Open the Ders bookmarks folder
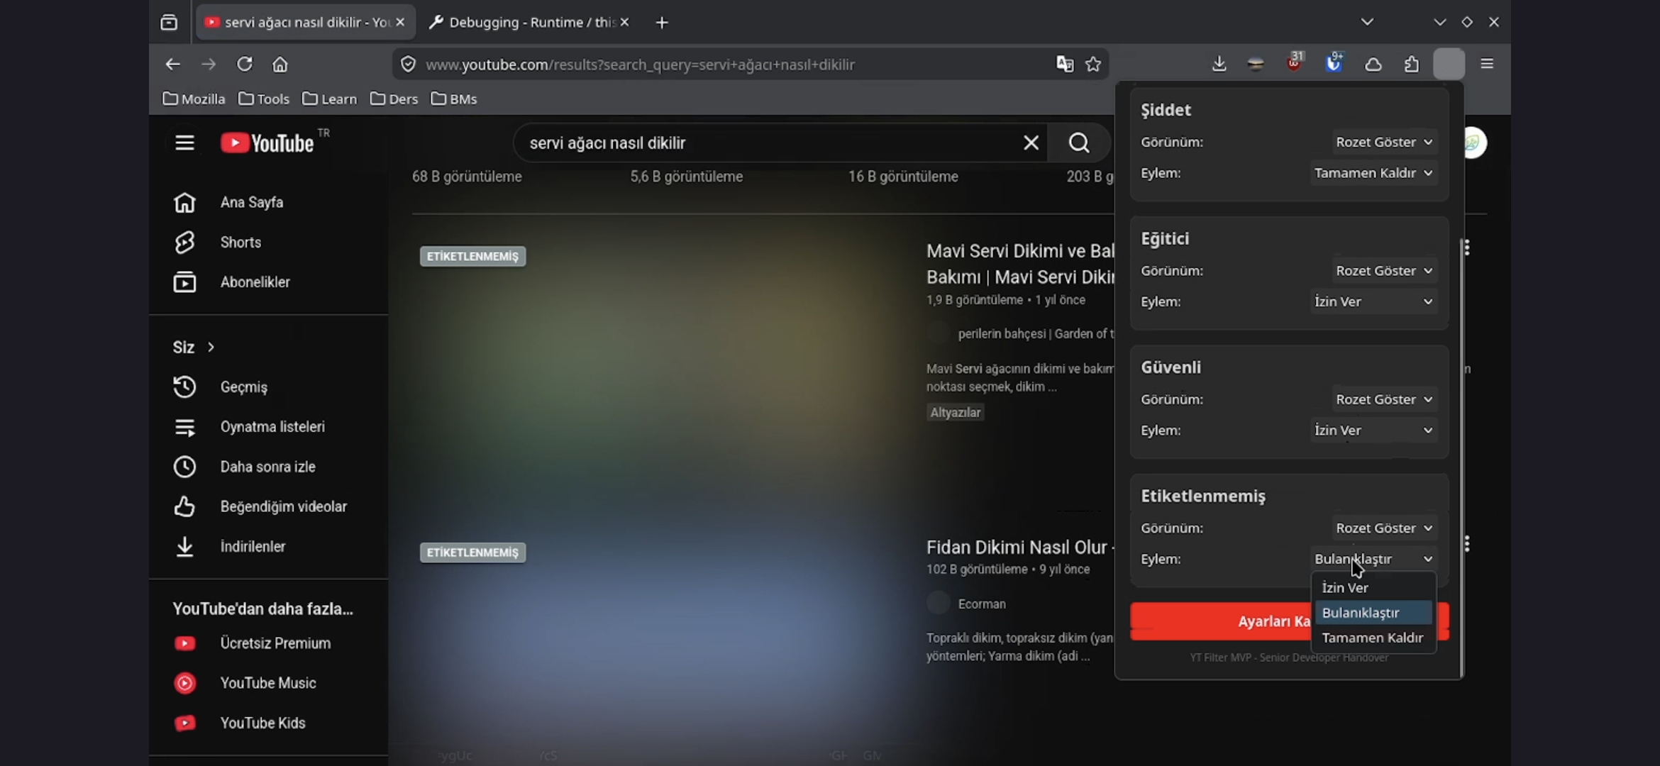 tap(394, 99)
